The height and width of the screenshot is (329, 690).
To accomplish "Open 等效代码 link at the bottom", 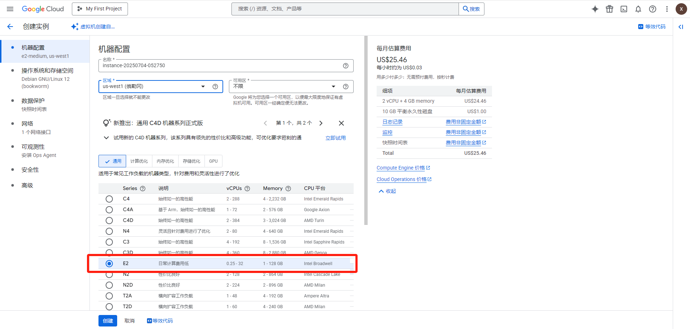I will coord(160,321).
